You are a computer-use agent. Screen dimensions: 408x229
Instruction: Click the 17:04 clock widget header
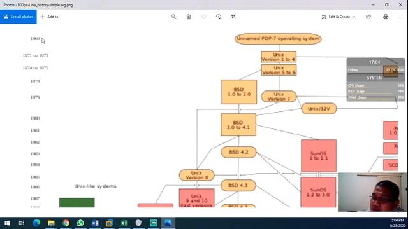point(374,62)
